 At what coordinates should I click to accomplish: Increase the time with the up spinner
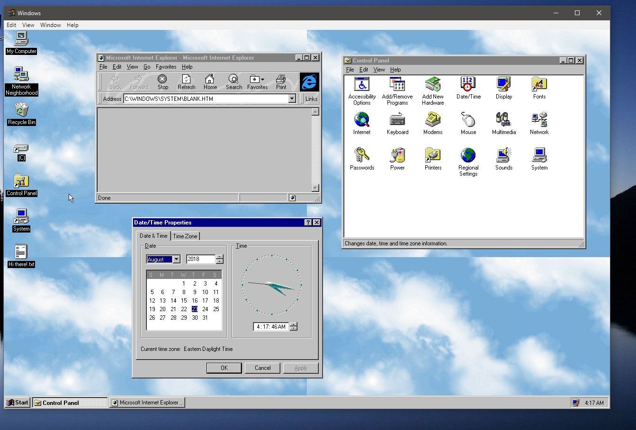pos(293,324)
